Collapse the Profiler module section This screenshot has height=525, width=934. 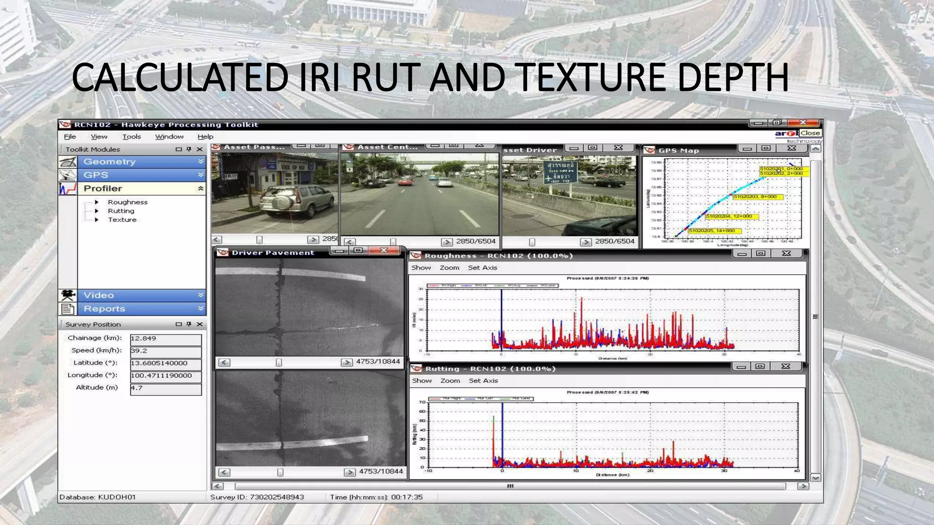pyautogui.click(x=201, y=188)
